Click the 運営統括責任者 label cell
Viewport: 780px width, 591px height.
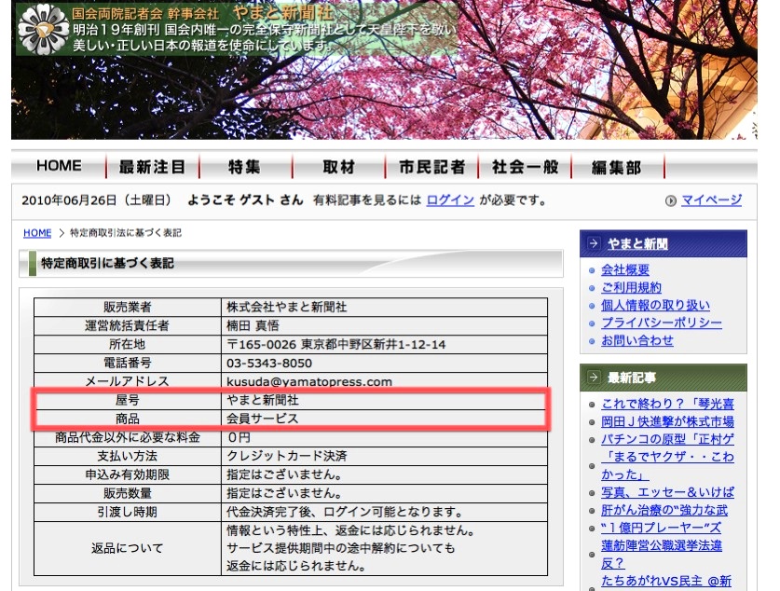click(x=128, y=326)
